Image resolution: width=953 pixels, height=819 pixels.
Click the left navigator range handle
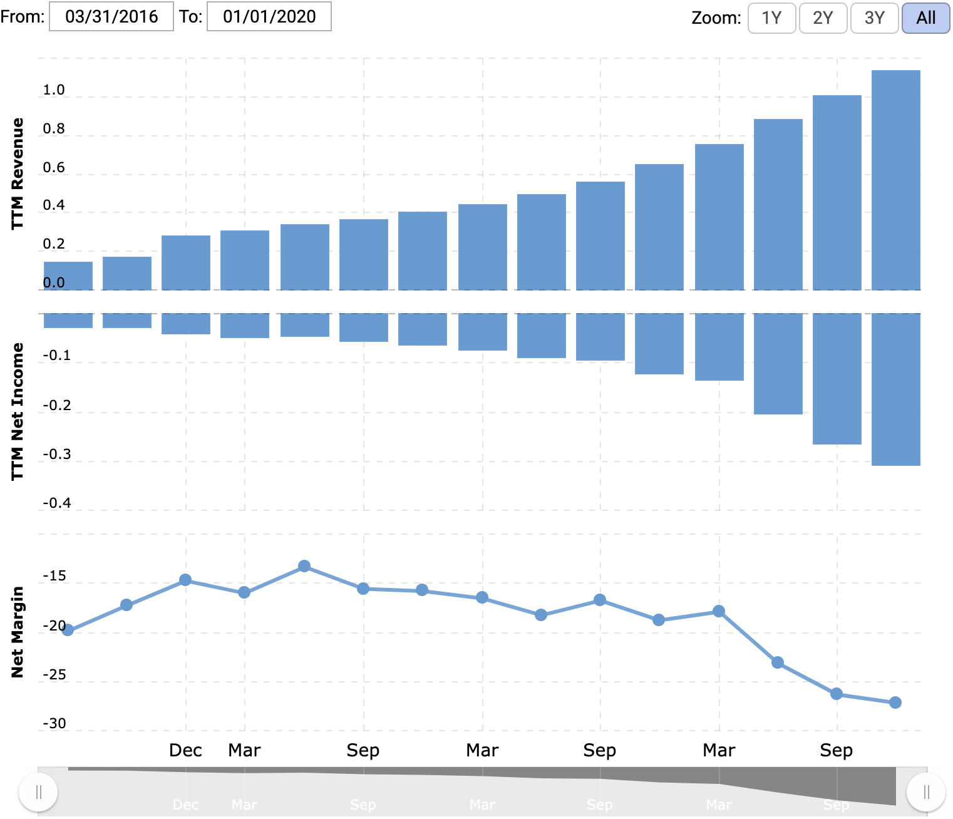click(38, 792)
